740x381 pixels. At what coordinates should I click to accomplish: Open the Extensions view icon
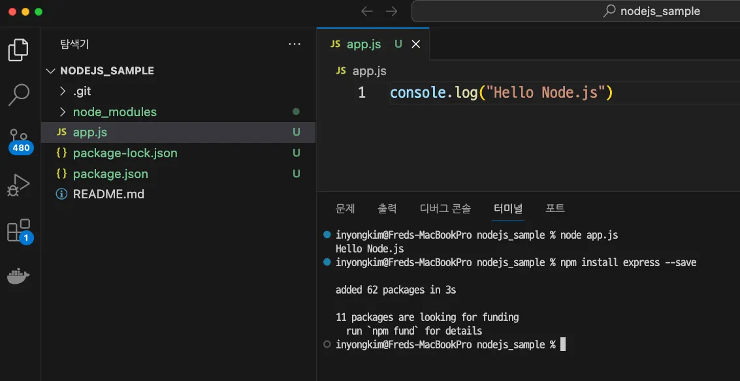(18, 231)
